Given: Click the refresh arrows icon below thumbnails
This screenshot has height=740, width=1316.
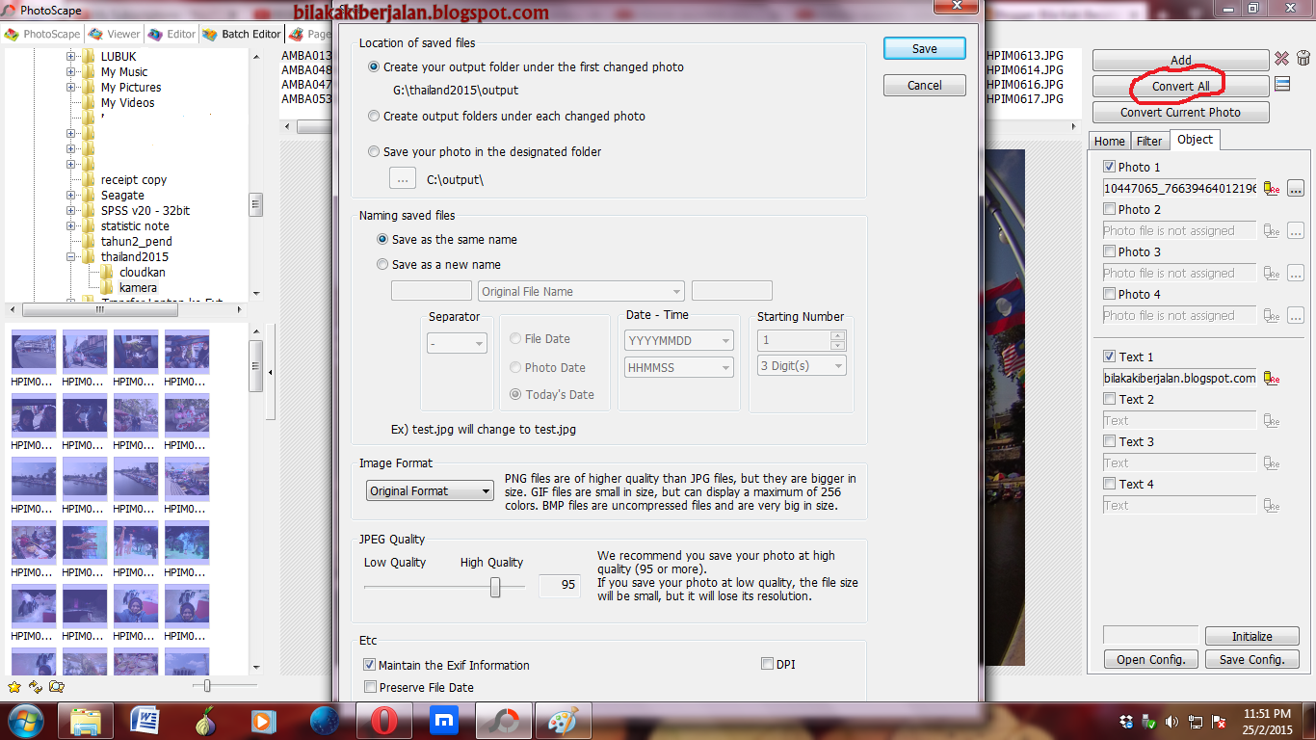Looking at the screenshot, I should click(x=36, y=687).
